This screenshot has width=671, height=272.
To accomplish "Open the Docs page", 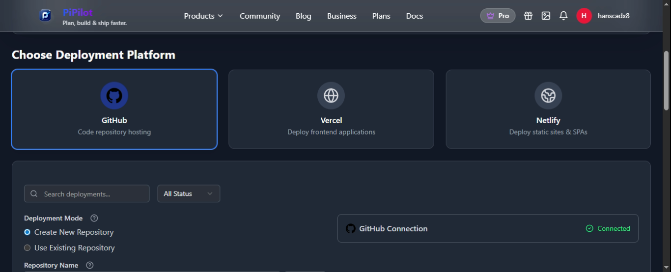I will point(415,16).
